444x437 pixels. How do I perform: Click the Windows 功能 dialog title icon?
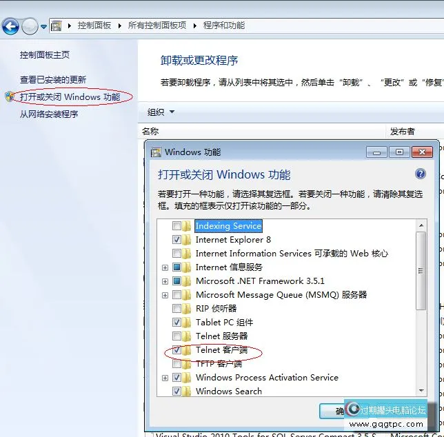coord(156,152)
